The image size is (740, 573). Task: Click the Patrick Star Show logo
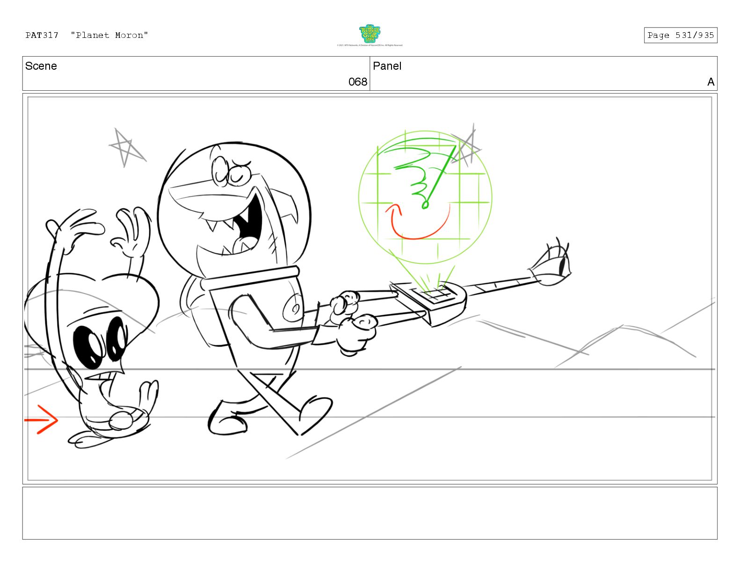coord(370,34)
